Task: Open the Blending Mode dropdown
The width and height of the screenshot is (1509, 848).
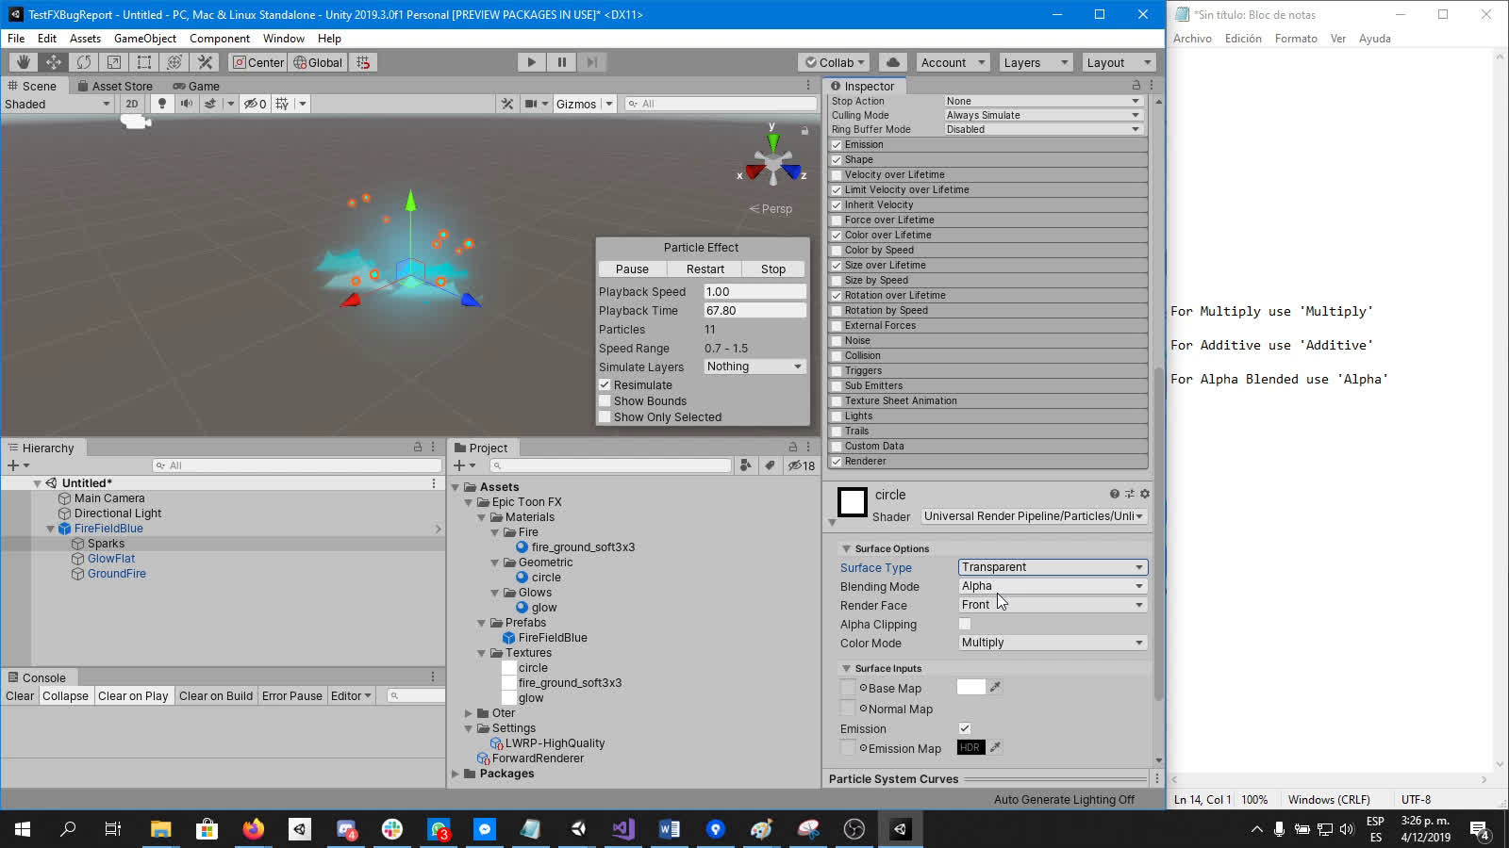Action: (x=1052, y=586)
